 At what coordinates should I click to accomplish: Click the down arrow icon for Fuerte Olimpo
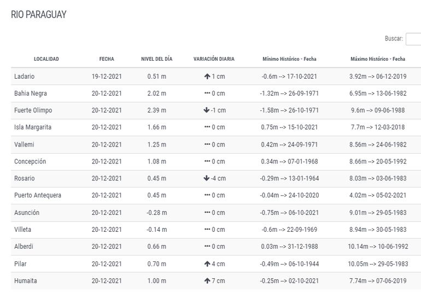coord(206,110)
